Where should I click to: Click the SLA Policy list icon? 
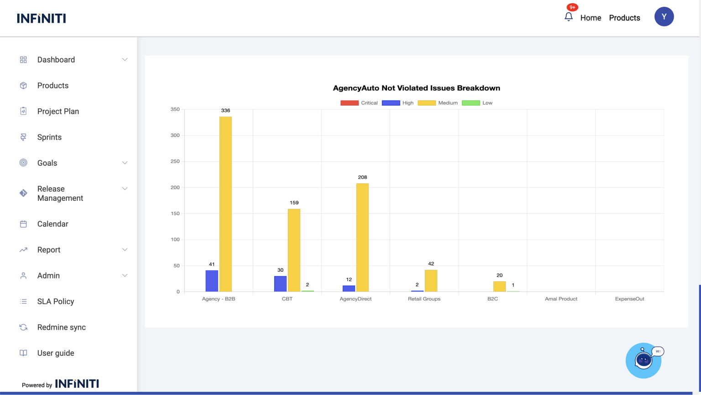pyautogui.click(x=23, y=301)
